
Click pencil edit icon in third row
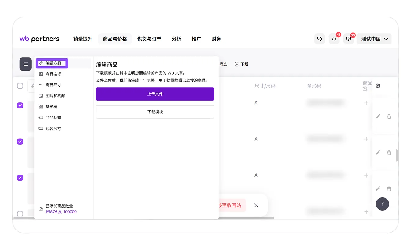[378, 189]
